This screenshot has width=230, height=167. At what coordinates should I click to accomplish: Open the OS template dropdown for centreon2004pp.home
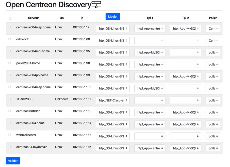click(113, 76)
